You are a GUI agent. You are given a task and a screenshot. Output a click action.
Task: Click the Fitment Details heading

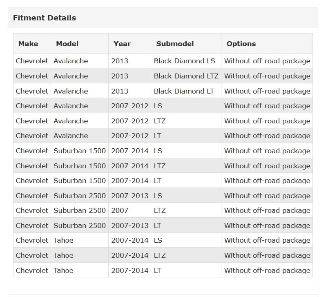45,18
